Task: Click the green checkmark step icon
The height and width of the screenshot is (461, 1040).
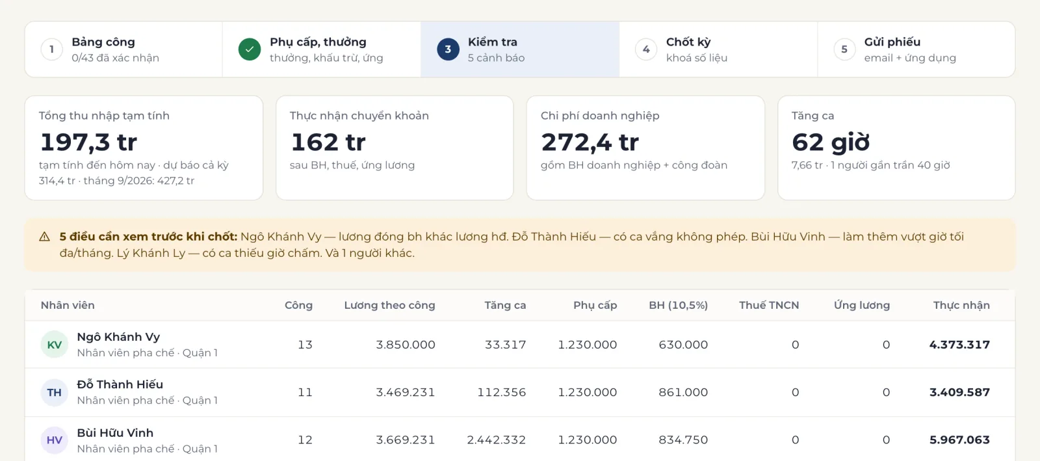Action: 250,49
